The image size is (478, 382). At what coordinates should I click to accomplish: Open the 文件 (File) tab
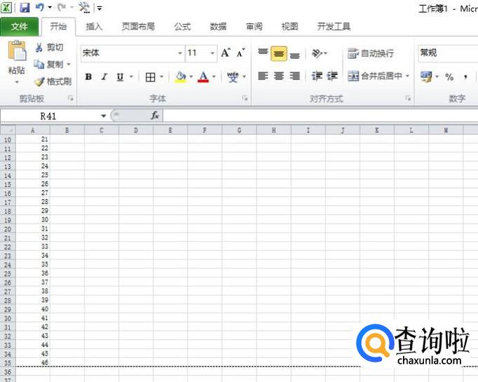[x=19, y=27]
